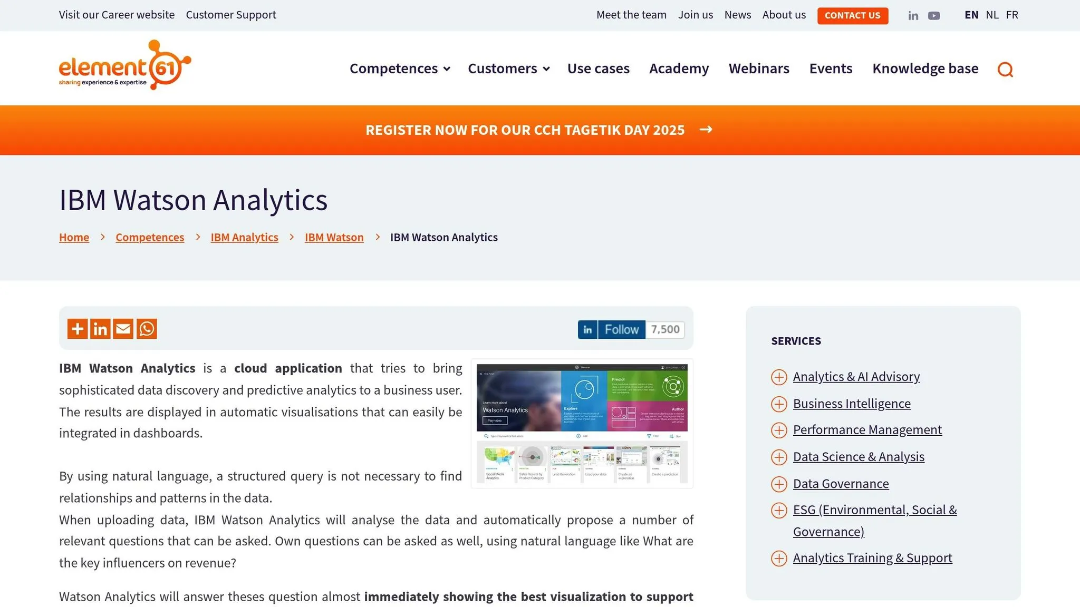The height and width of the screenshot is (607, 1080).
Task: Open the Join us link
Action: point(695,15)
